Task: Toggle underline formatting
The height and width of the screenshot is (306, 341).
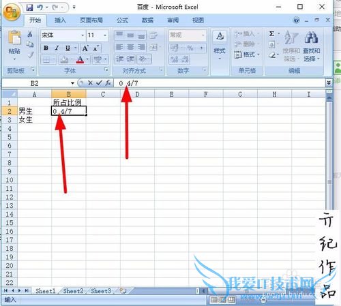Action: [x=68, y=48]
